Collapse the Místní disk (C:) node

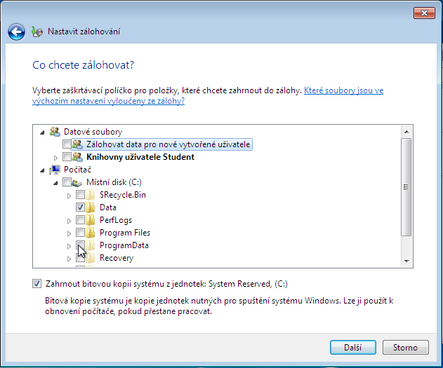56,182
